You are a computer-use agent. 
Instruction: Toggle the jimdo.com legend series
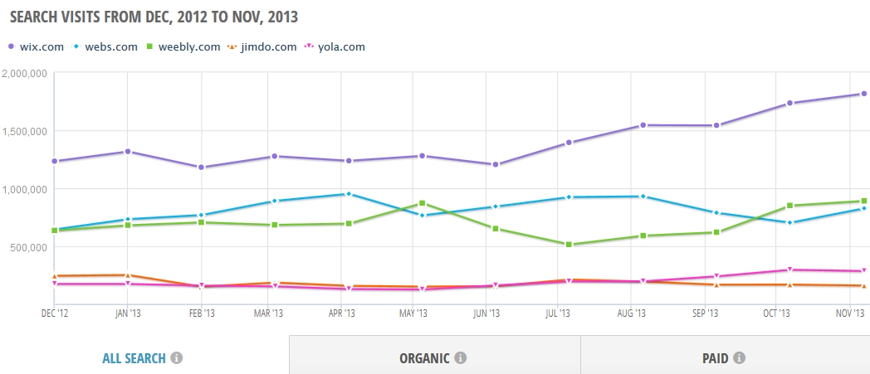coord(261,46)
